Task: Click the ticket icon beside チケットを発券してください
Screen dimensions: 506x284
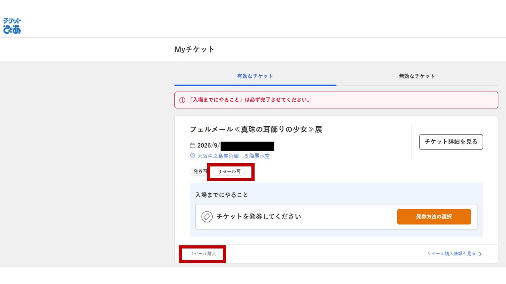Action: pyautogui.click(x=207, y=217)
